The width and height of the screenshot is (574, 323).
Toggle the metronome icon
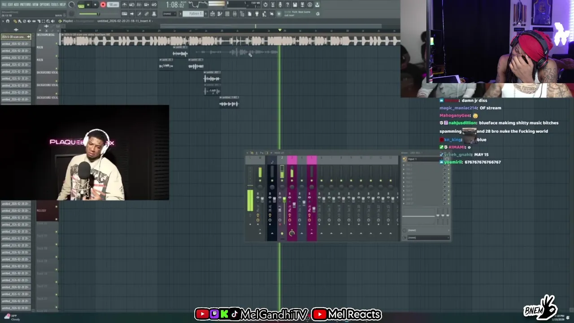coord(124,4)
